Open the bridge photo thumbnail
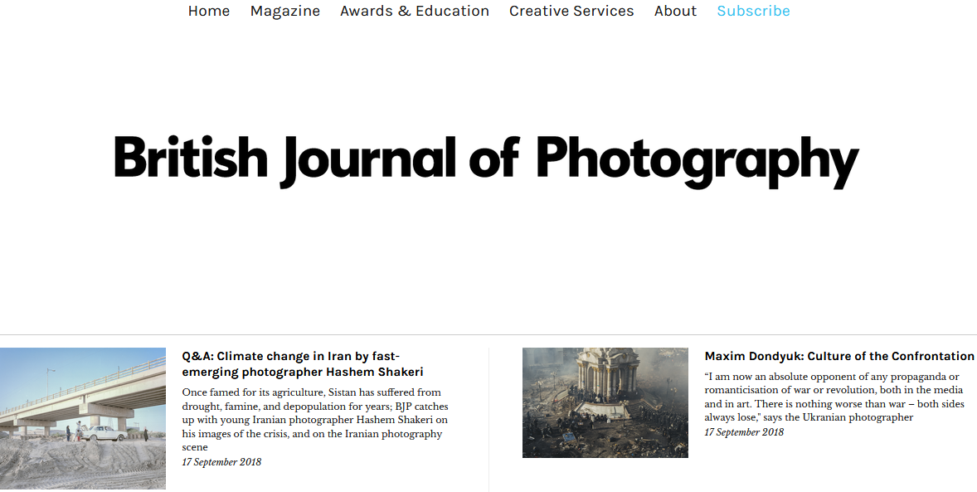 [x=83, y=418]
